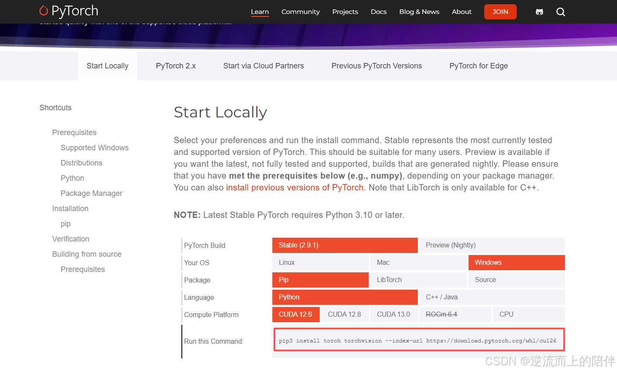Open the Projects menu

click(345, 12)
